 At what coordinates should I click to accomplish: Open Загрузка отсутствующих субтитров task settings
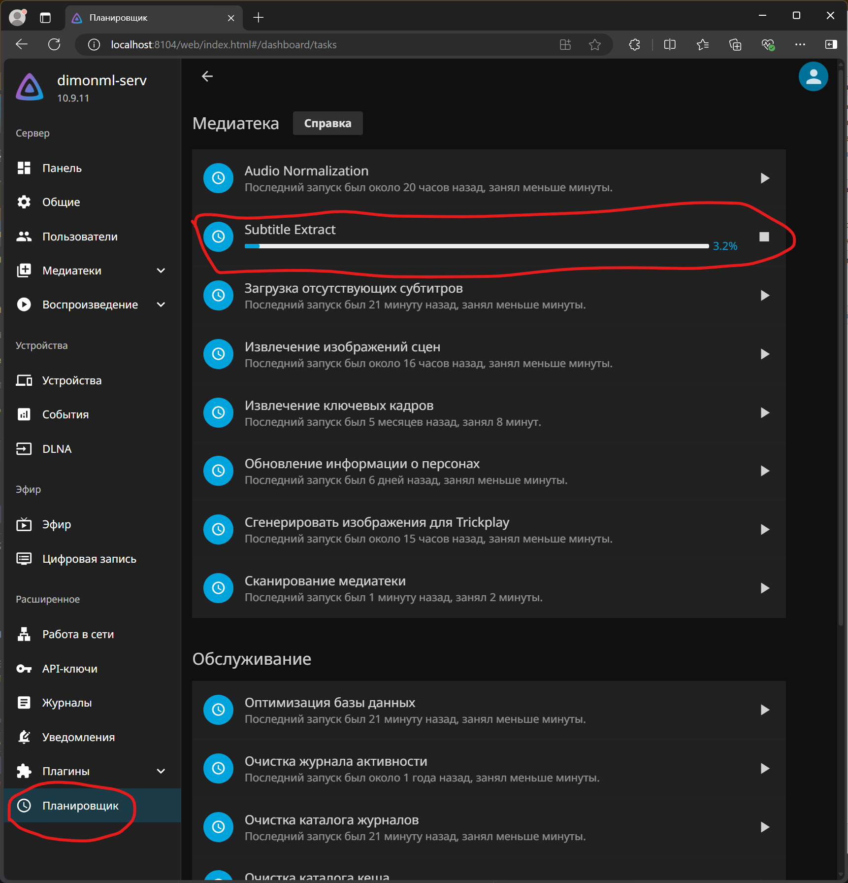tap(354, 289)
